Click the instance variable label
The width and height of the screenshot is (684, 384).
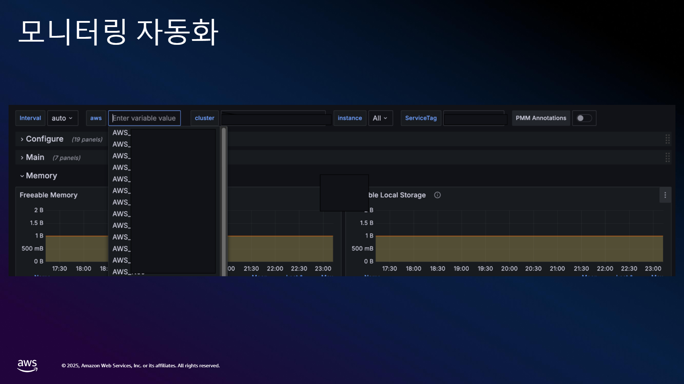coord(349,118)
